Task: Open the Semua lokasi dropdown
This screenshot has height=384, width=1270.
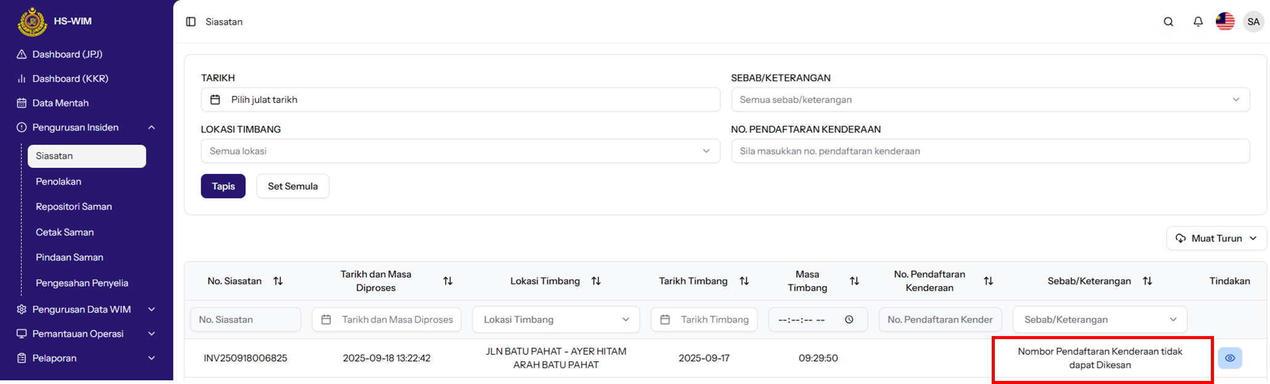Action: 460,151
